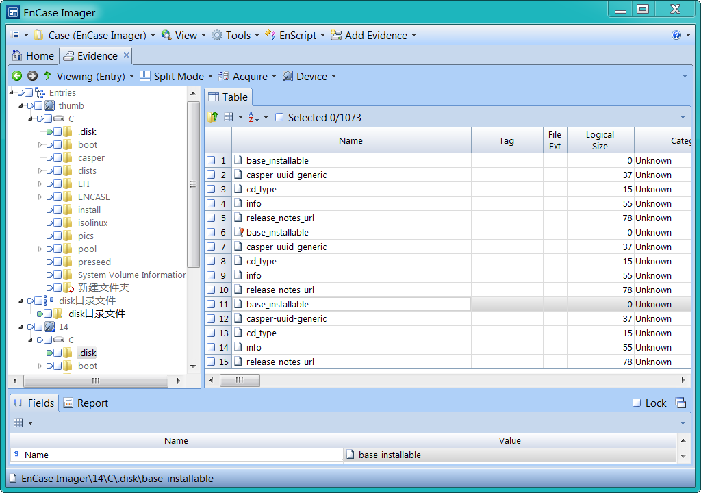The width and height of the screenshot is (701, 493).
Task: Click the Add Evidence toolbar icon
Action: pyautogui.click(x=336, y=35)
